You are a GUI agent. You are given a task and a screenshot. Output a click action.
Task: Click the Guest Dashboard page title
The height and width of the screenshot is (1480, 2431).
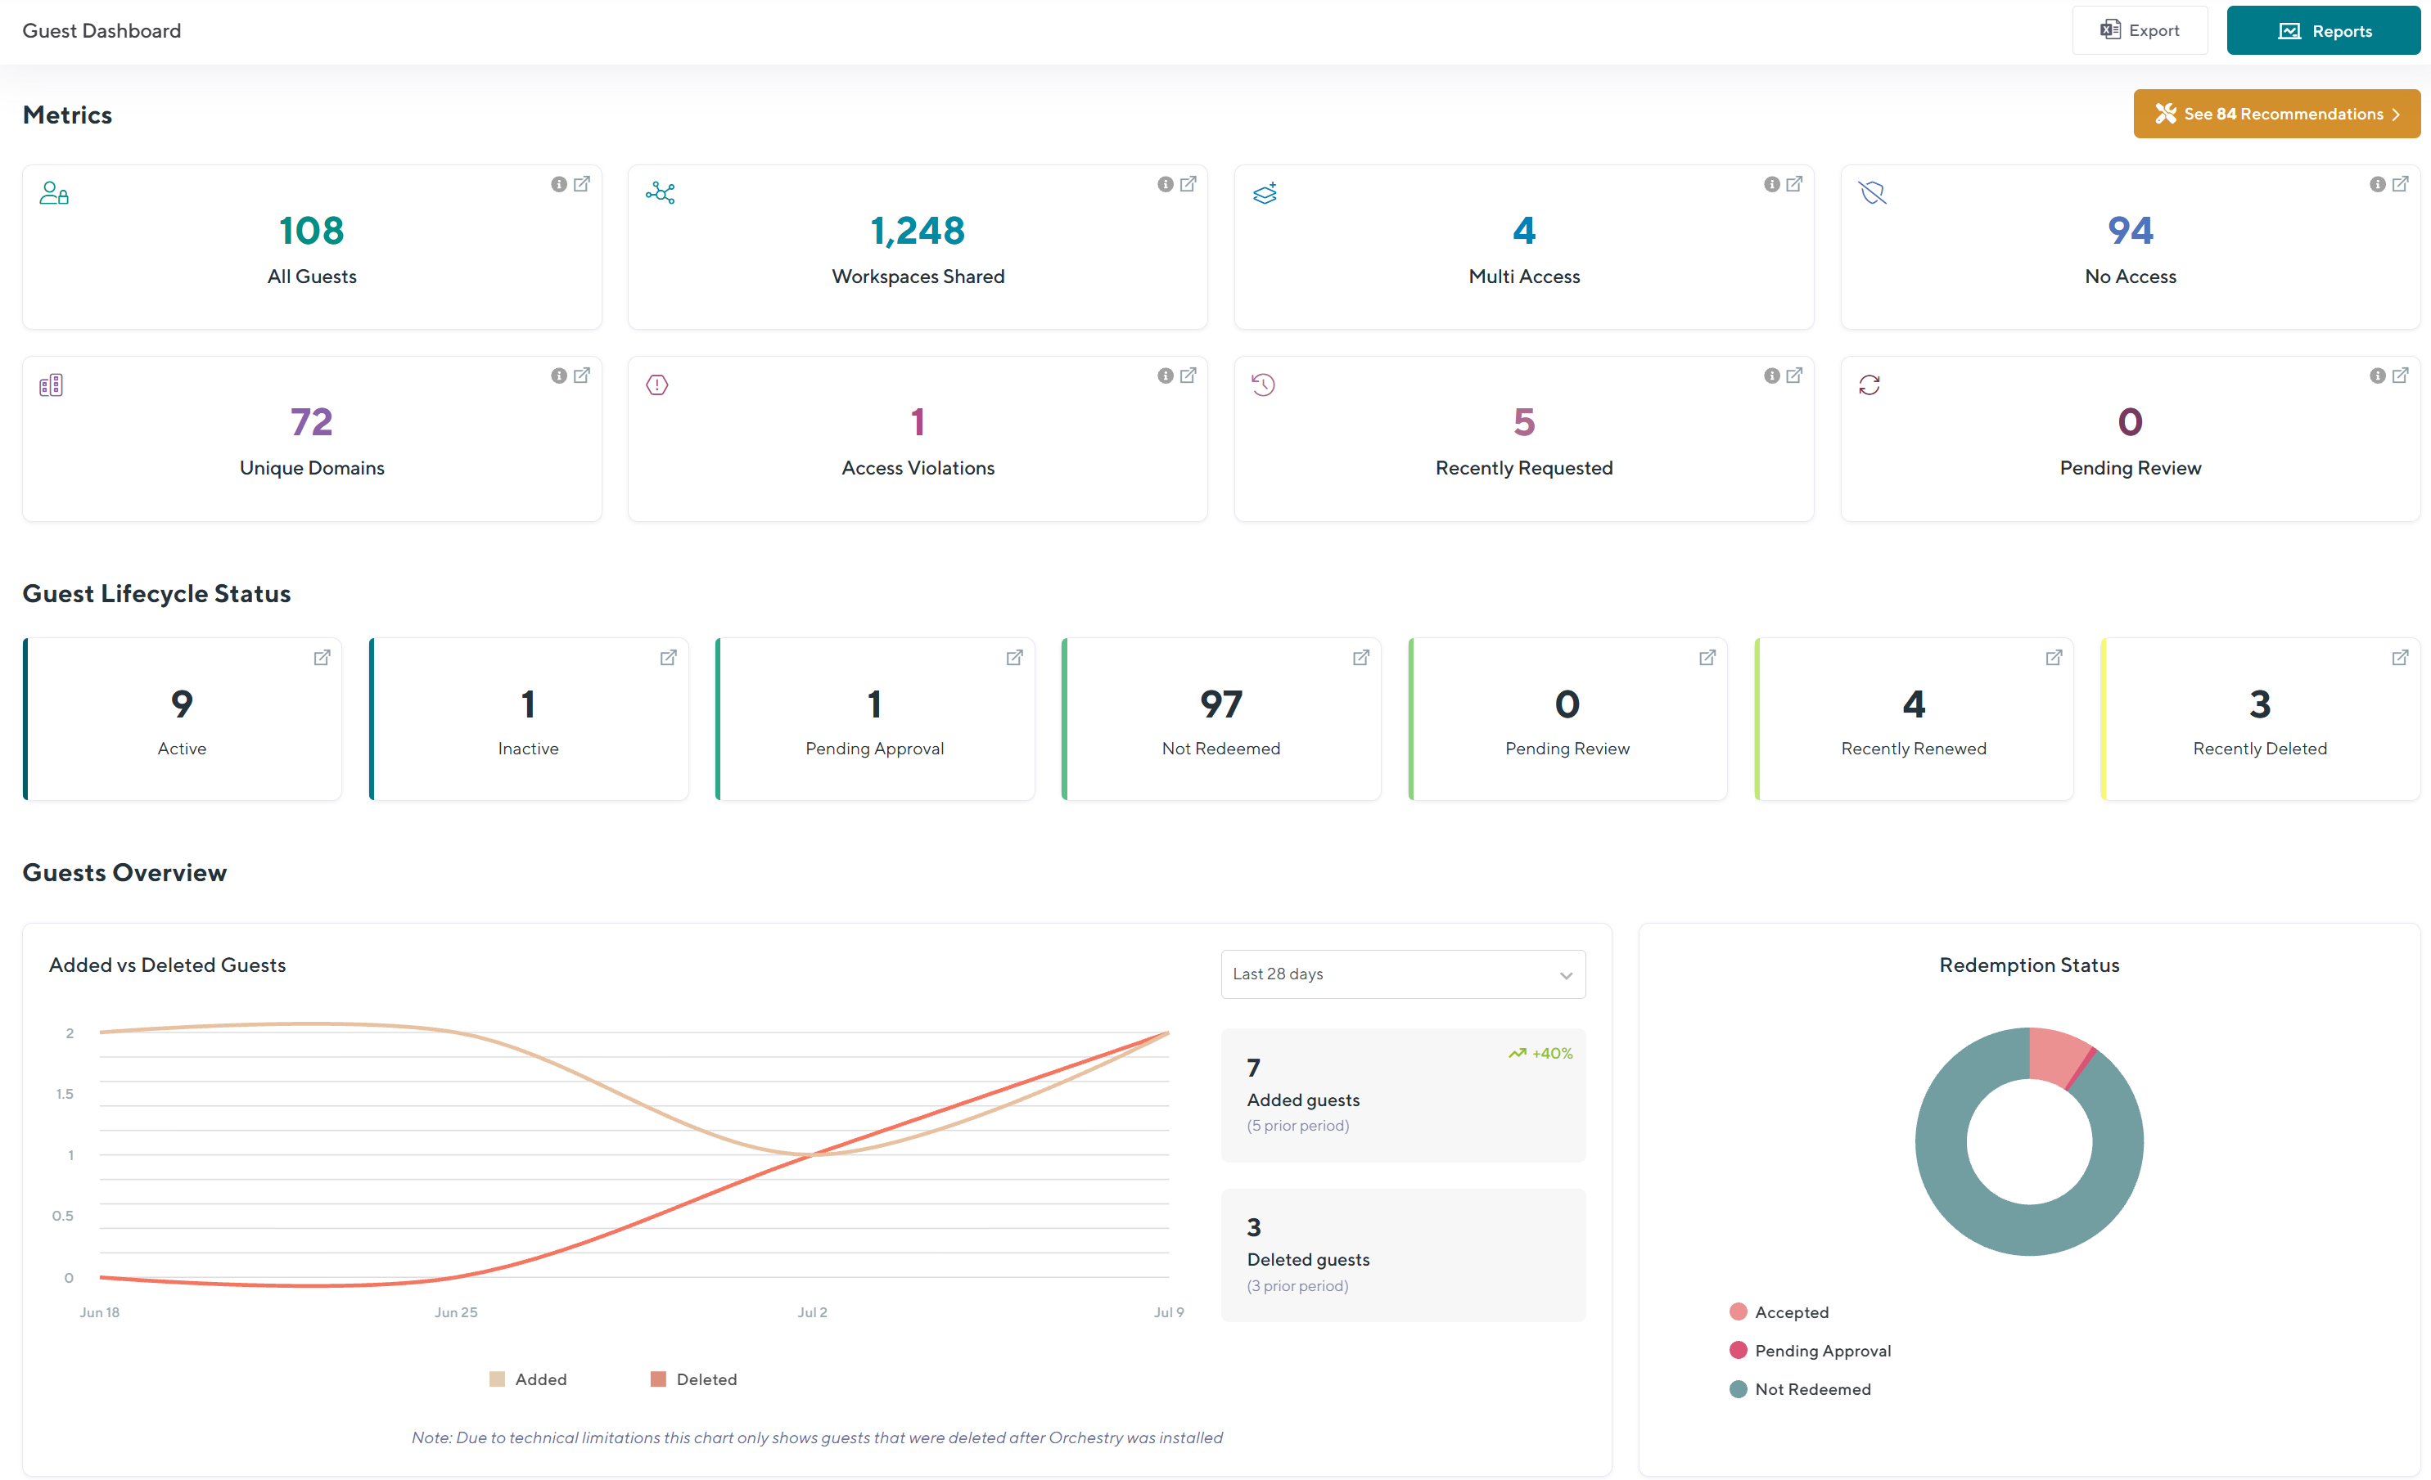(101, 30)
